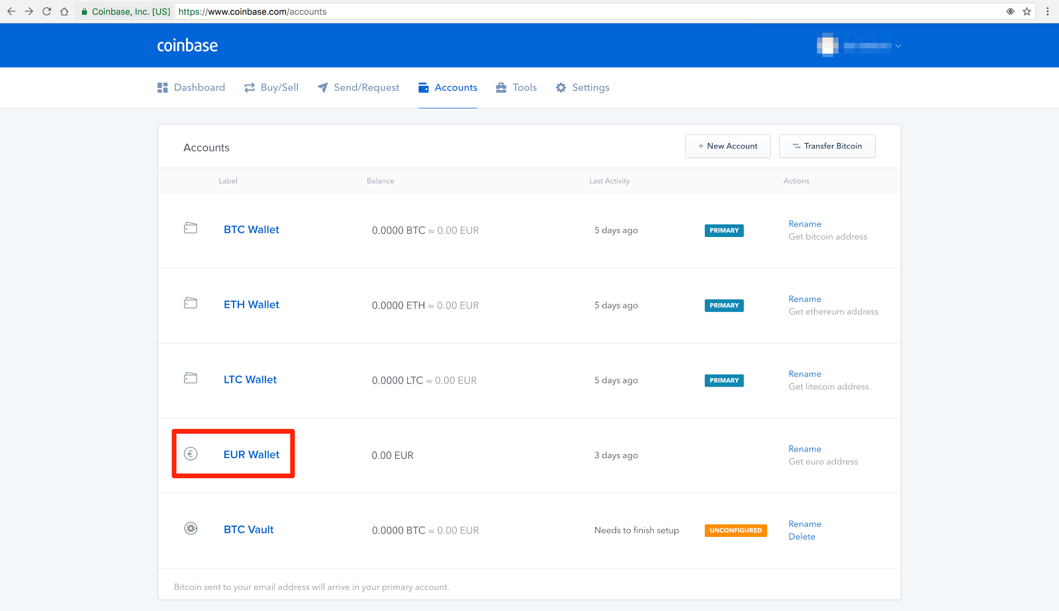Rename the LTC Wallet

pyautogui.click(x=805, y=374)
